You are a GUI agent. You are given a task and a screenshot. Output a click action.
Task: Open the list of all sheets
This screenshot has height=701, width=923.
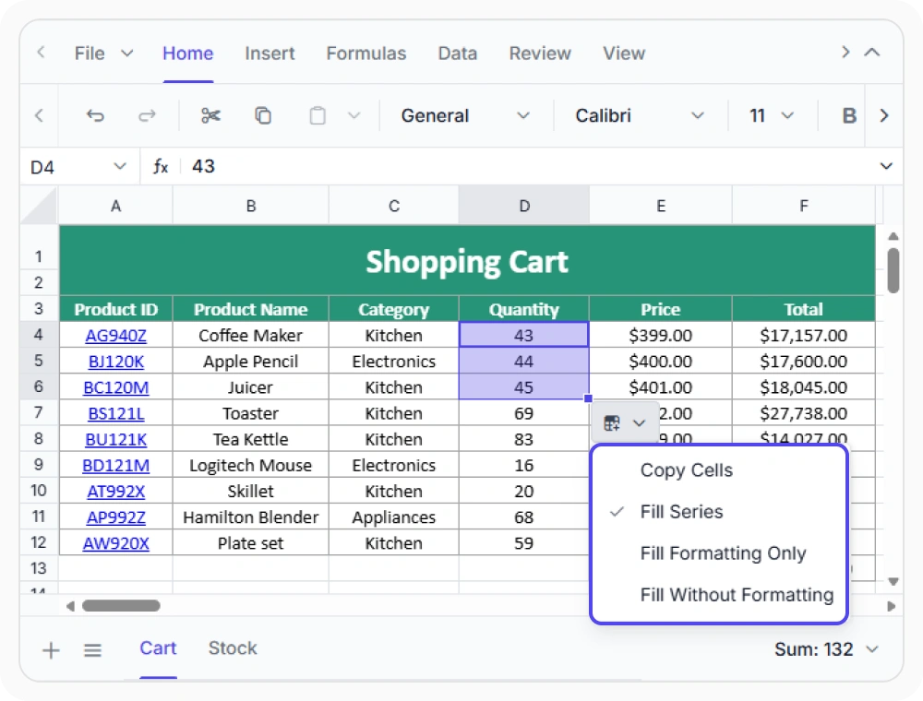pos(92,650)
